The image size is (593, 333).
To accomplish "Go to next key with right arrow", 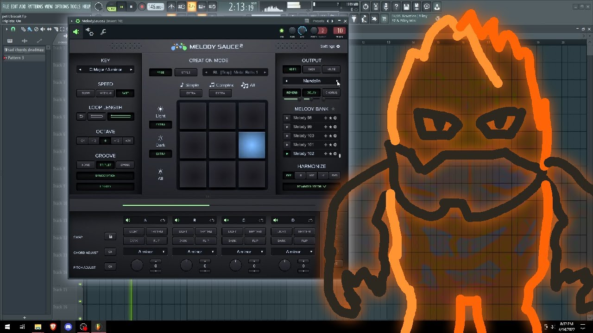I will [131, 70].
